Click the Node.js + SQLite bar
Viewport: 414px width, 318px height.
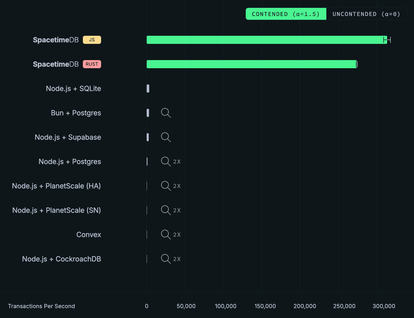[x=148, y=89]
